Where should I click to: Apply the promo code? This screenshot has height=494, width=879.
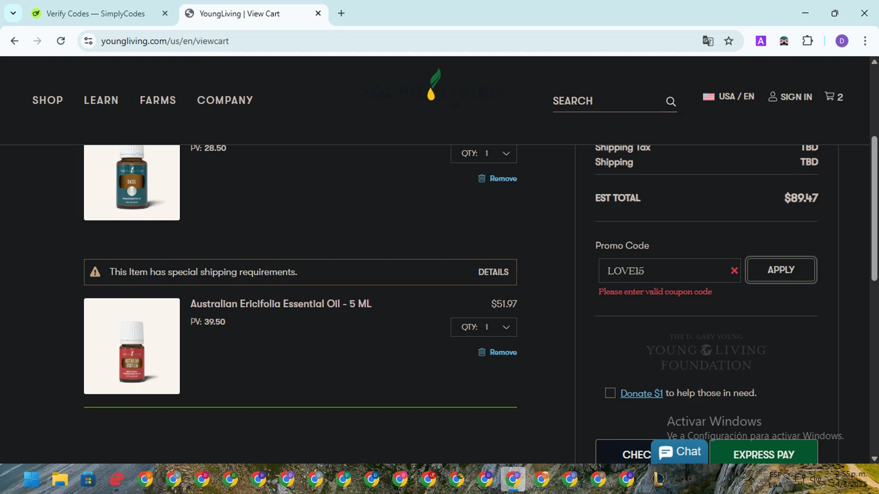point(781,270)
